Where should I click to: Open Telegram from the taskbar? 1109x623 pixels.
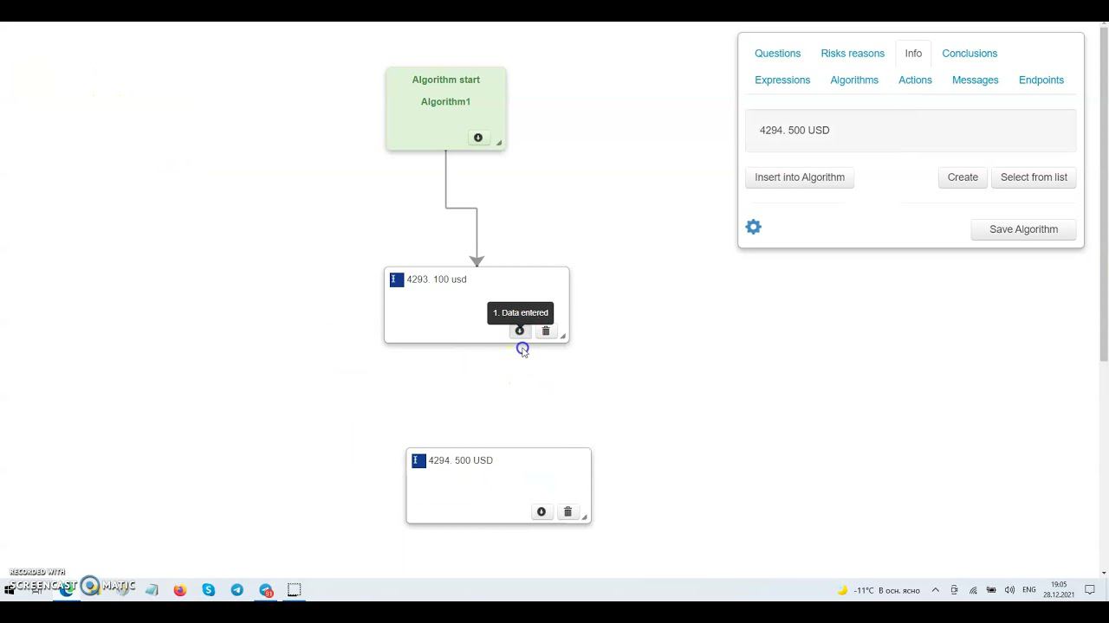(x=237, y=590)
